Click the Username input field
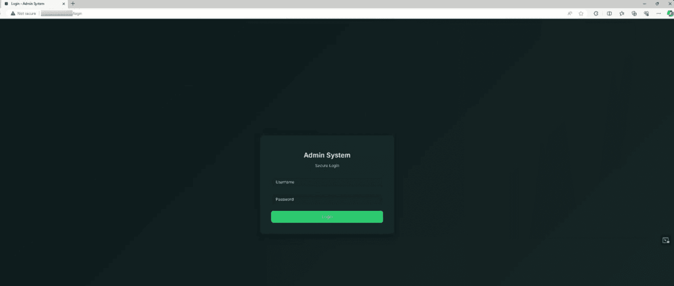Screen dimensions: 674x286 [327, 182]
